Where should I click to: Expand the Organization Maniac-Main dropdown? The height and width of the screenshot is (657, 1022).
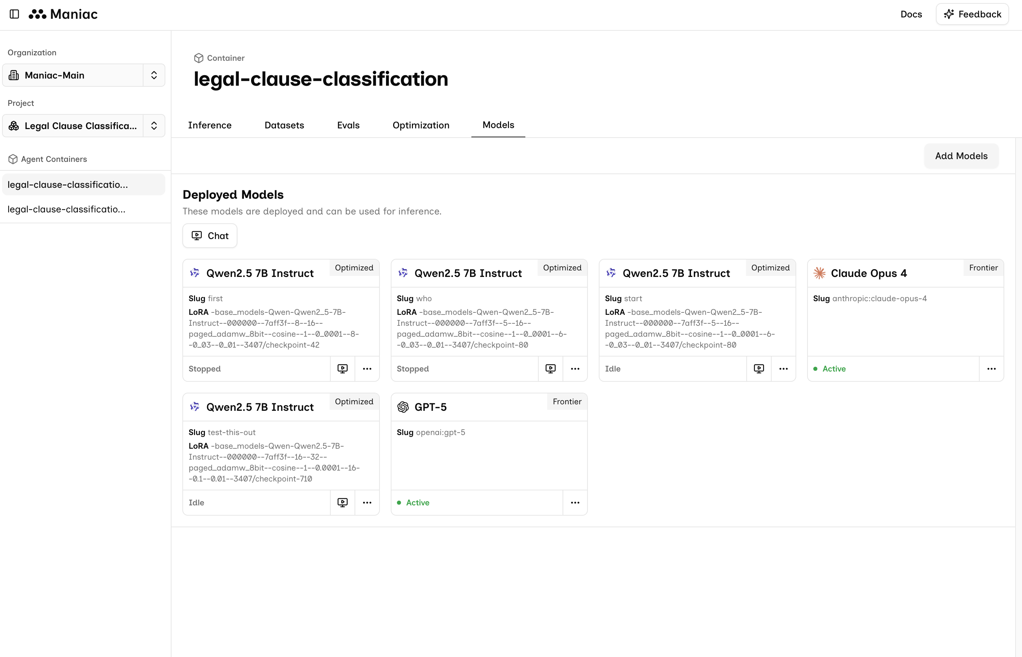click(x=154, y=75)
